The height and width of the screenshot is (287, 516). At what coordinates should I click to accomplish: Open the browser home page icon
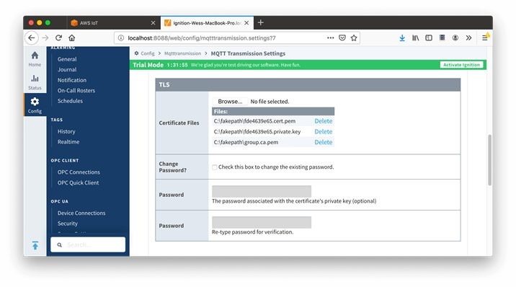[72, 37]
